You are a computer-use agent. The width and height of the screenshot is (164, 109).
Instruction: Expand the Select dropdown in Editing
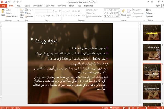(x=150, y=17)
